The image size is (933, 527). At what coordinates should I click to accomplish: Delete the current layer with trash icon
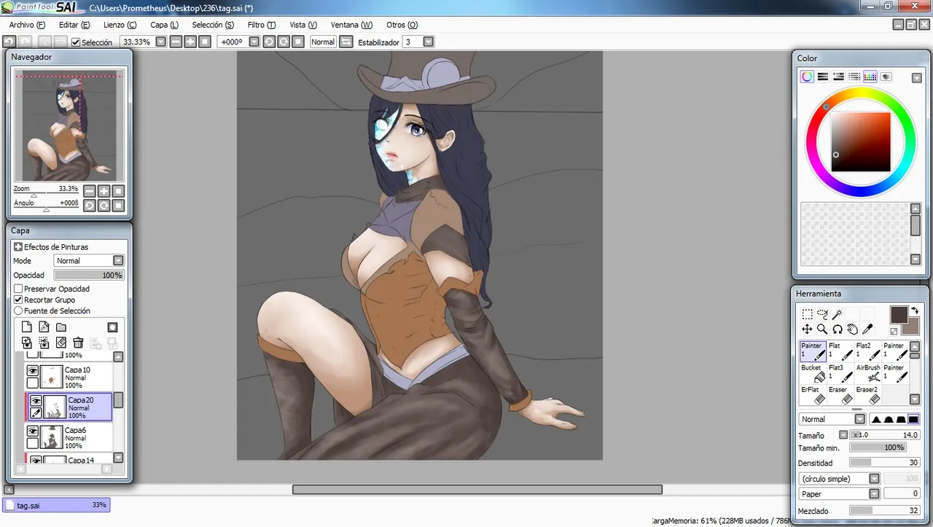click(x=78, y=343)
